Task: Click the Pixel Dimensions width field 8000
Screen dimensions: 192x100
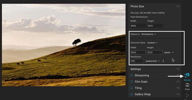Action: tap(138, 26)
